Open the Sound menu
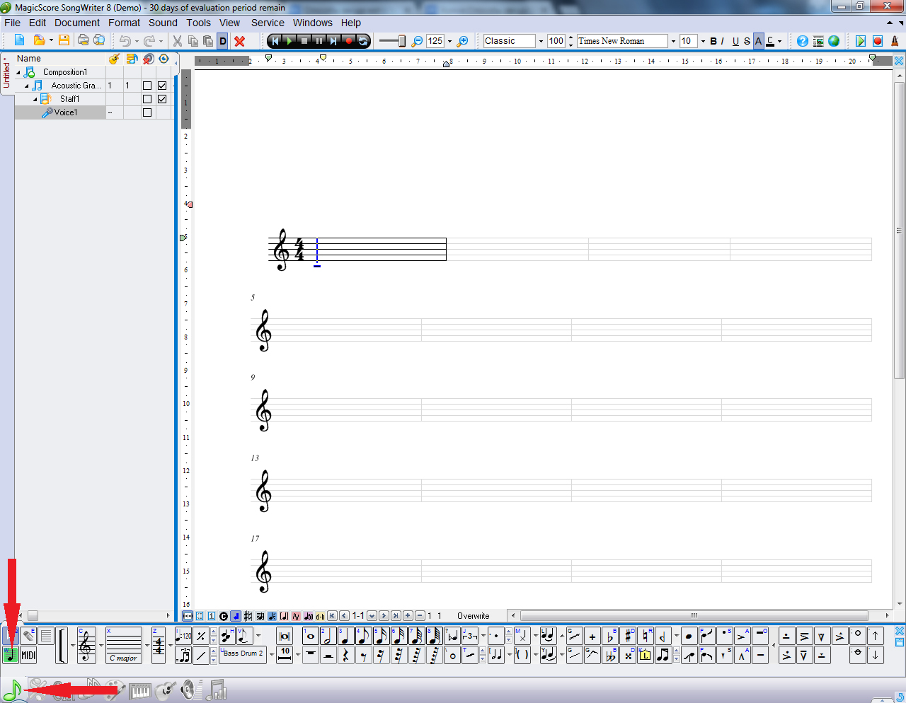Image resolution: width=906 pixels, height=703 pixels. click(163, 23)
